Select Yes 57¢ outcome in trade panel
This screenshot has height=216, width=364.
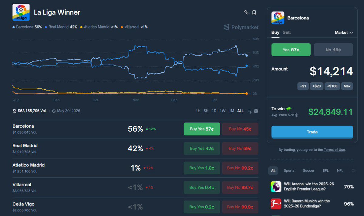point(291,50)
